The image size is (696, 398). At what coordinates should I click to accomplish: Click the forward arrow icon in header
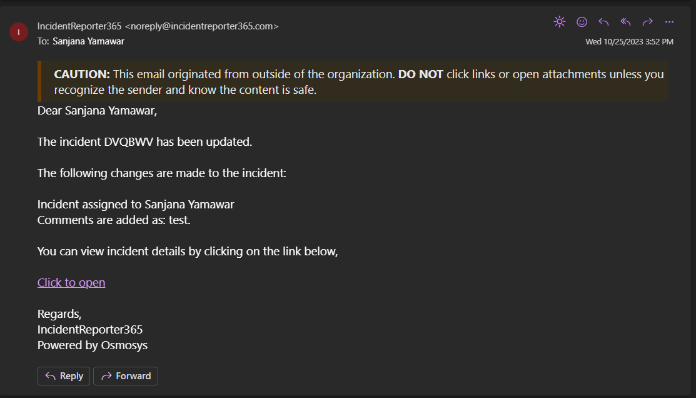(x=648, y=22)
